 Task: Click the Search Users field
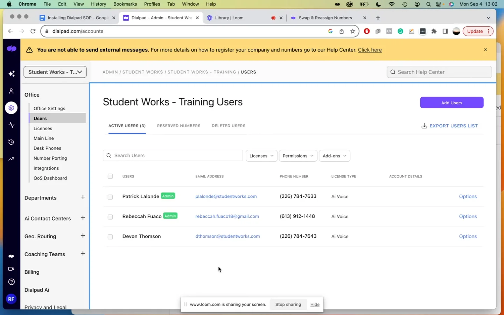[173, 156]
